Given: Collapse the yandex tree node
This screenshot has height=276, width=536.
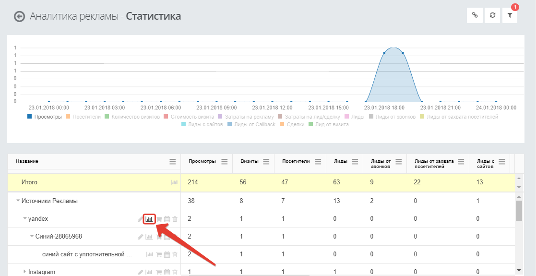Looking at the screenshot, I should [24, 219].
